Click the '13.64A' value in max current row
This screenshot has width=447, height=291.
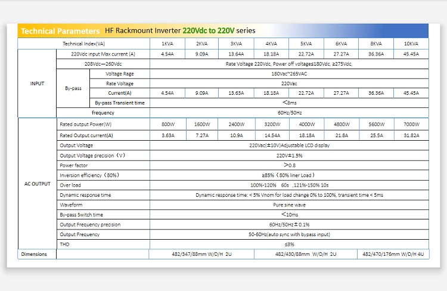click(x=237, y=54)
